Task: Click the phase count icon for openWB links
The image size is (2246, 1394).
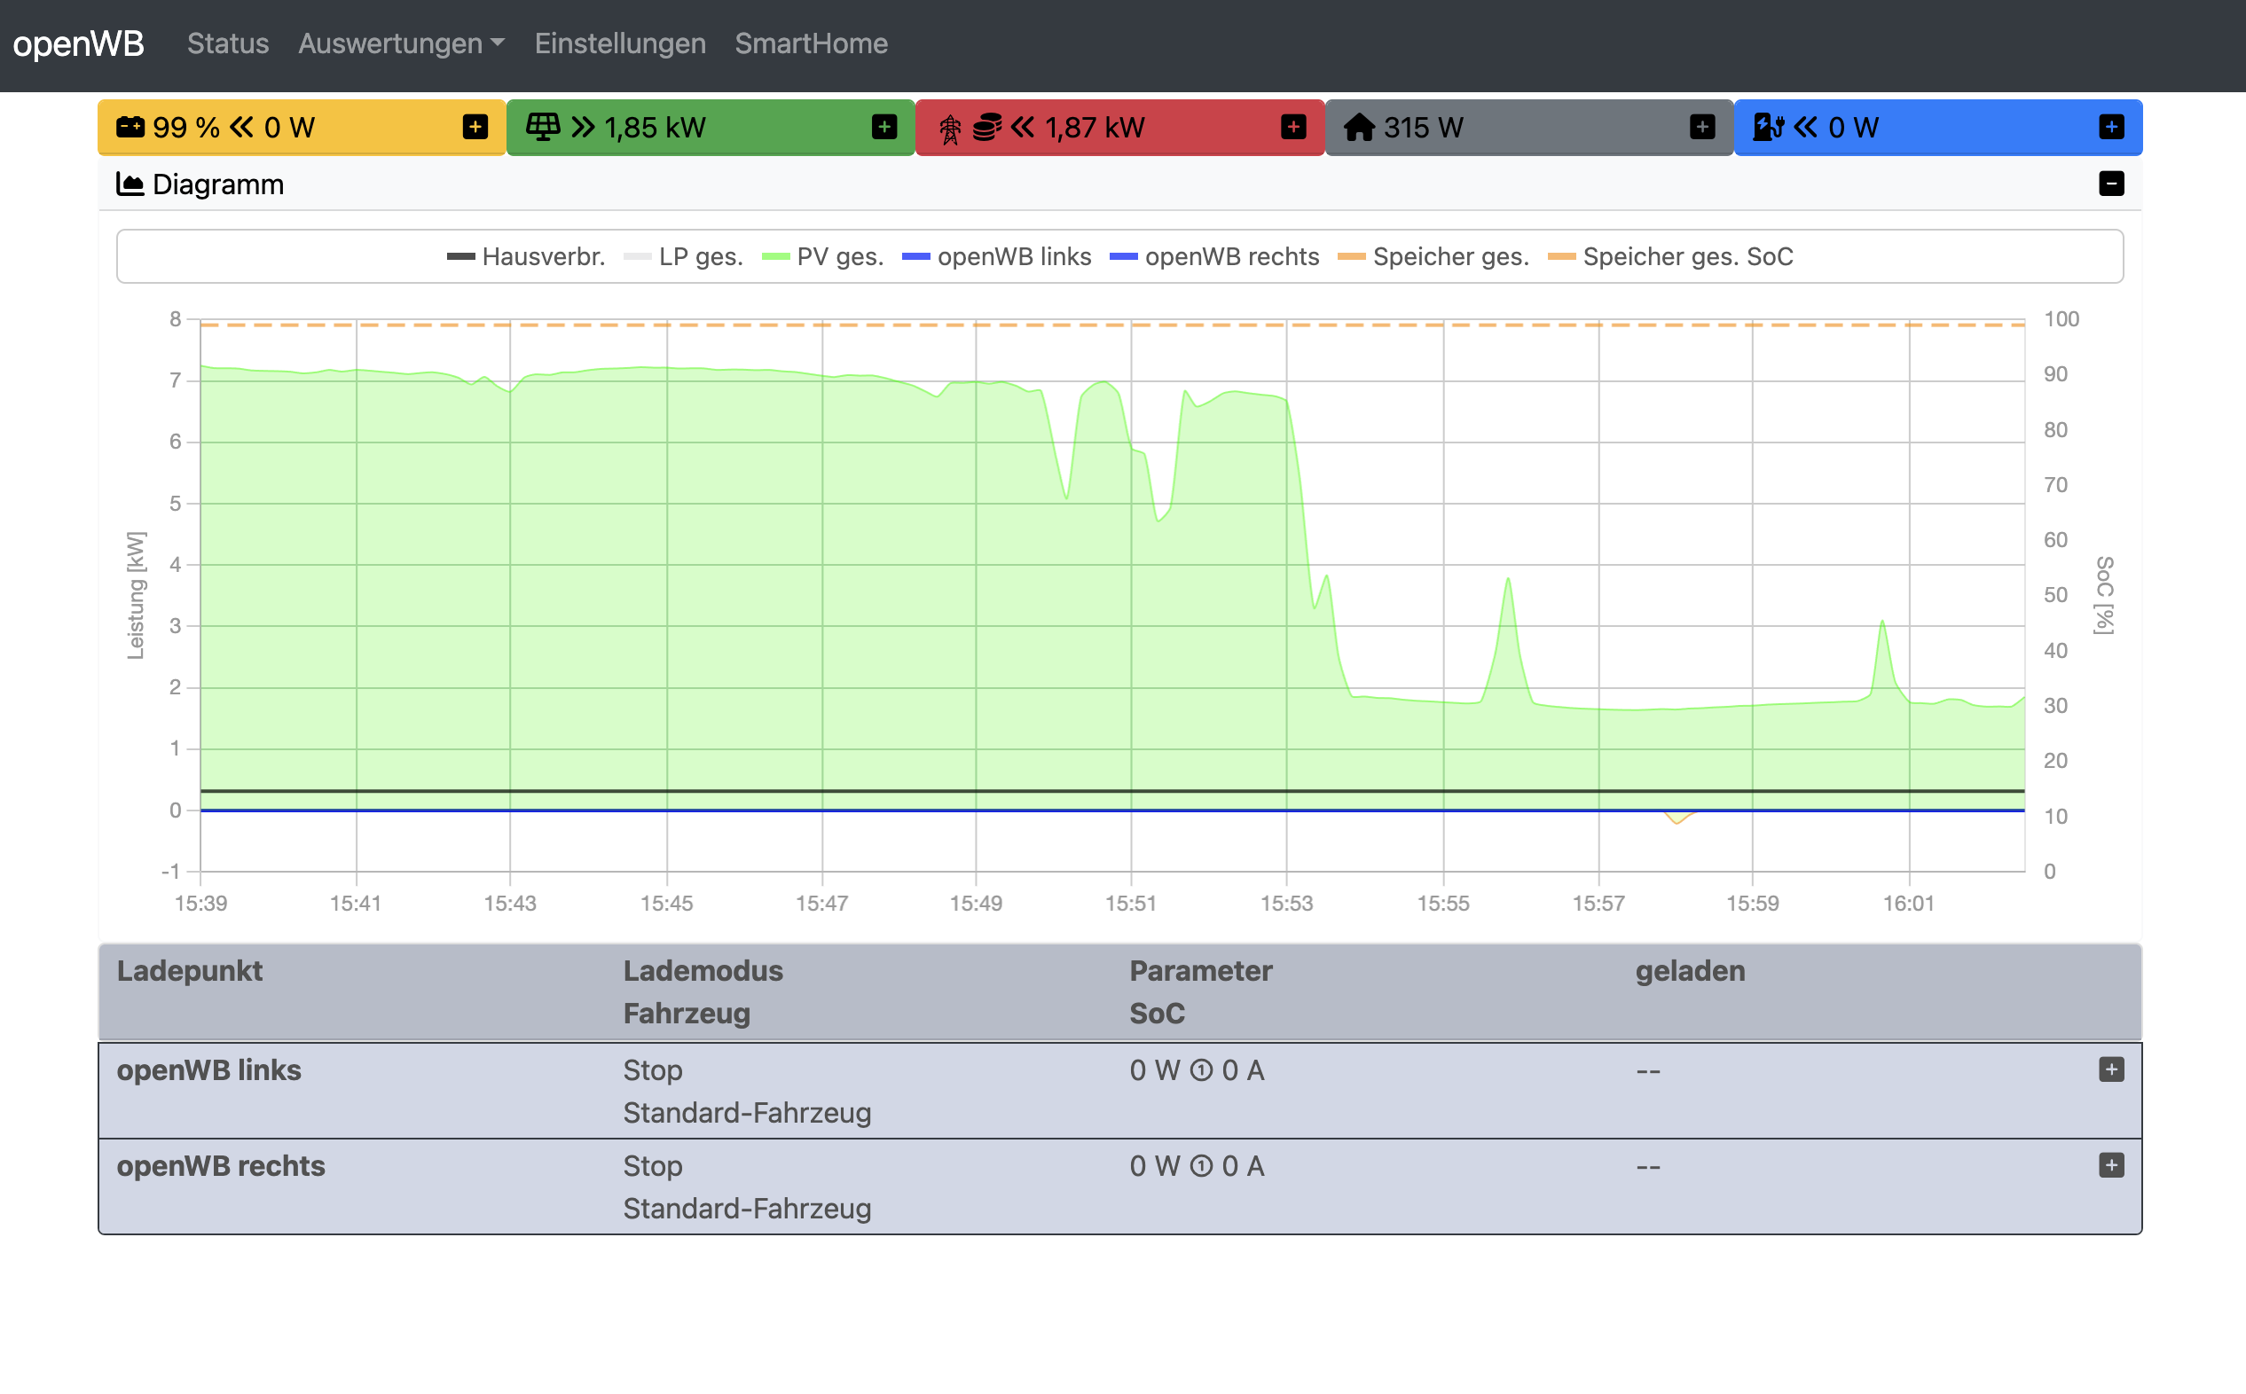Action: (1201, 1071)
